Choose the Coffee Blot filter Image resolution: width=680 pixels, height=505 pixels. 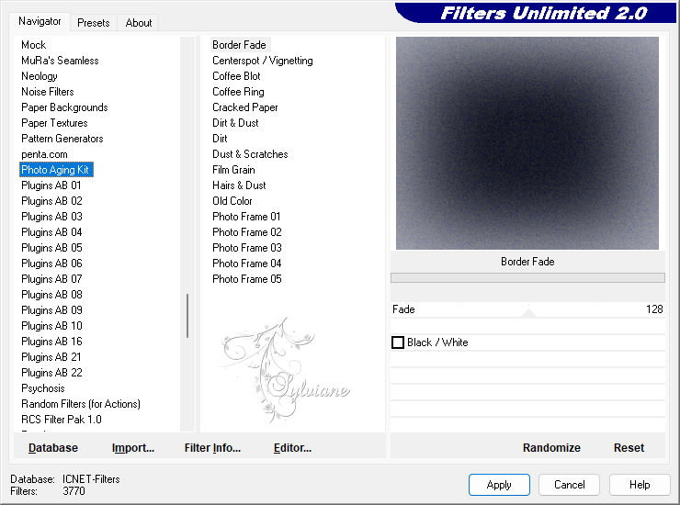click(236, 76)
